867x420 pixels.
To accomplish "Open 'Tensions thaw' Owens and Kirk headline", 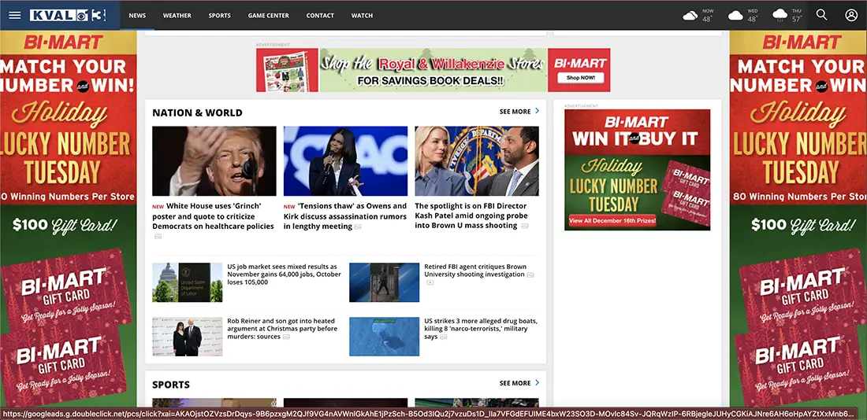I will 345,216.
